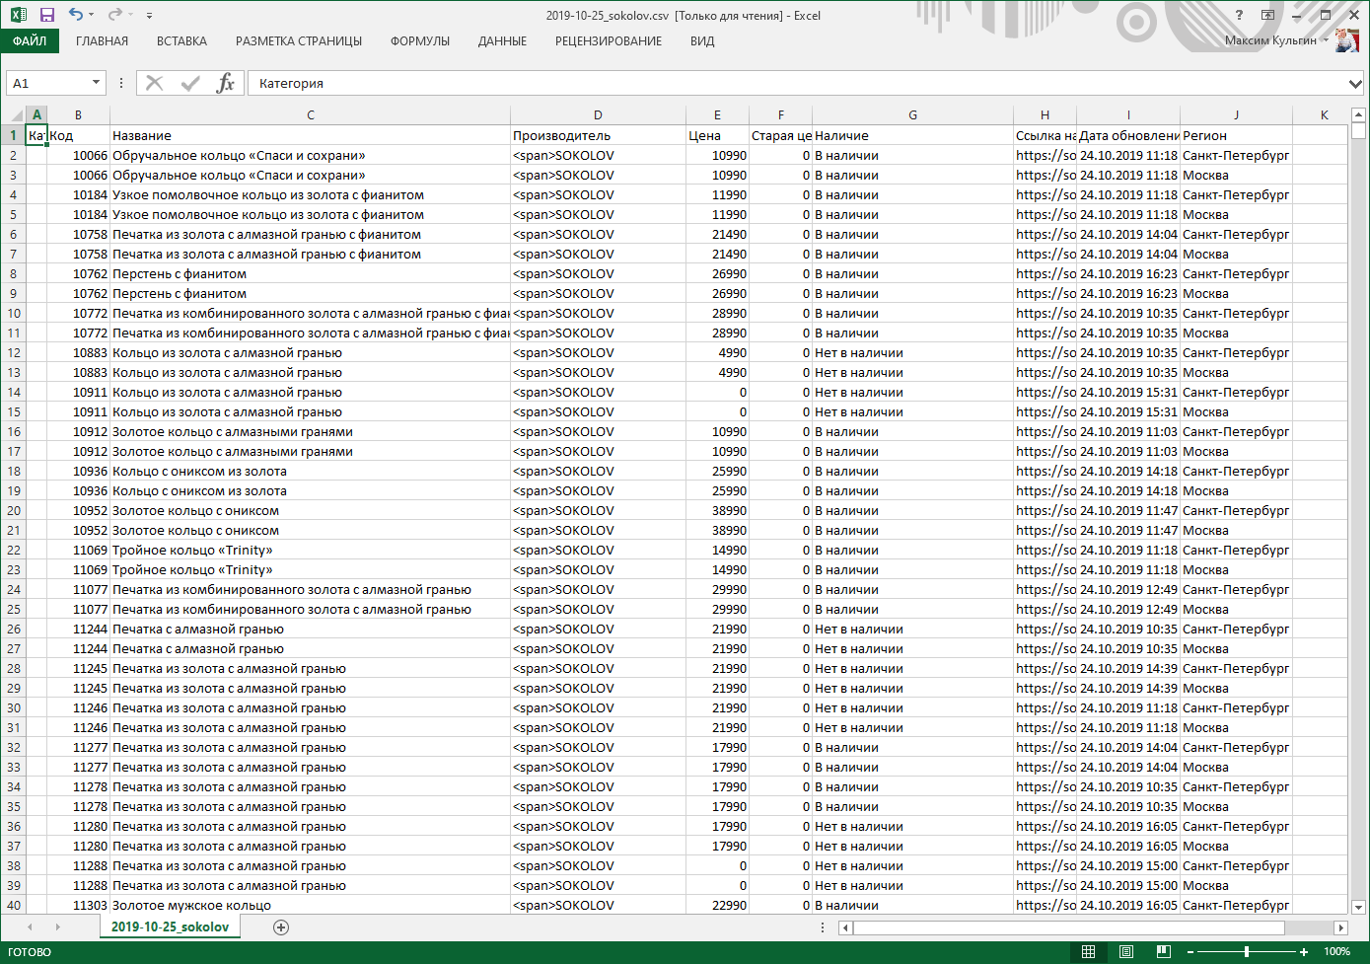Select the 2019-10-25_sokolov sheet tab
This screenshot has width=1370, height=964.
pos(170,927)
